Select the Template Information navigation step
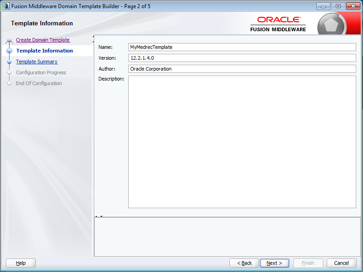Viewport: 363px width, 272px height. tap(44, 51)
